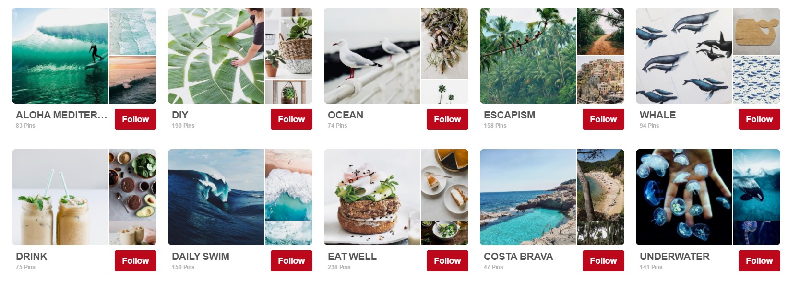Open the avocado burger cover image

(x=372, y=197)
